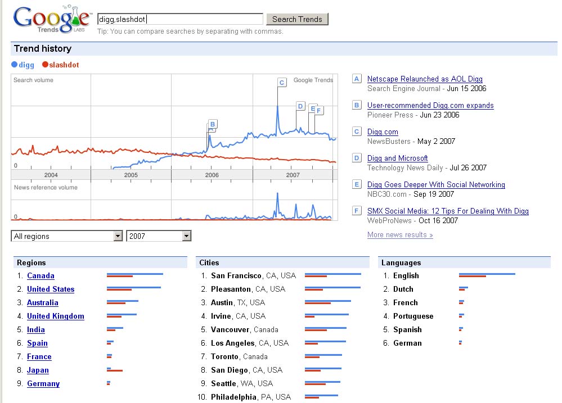Click news marker B in the legend list
The width and height of the screenshot is (562, 403).
pyautogui.click(x=357, y=105)
